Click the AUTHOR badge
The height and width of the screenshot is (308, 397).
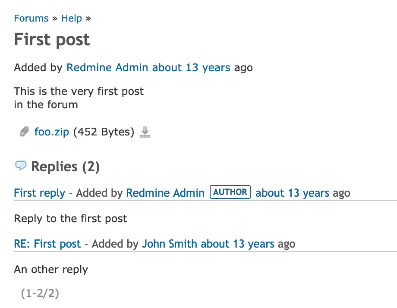click(230, 192)
